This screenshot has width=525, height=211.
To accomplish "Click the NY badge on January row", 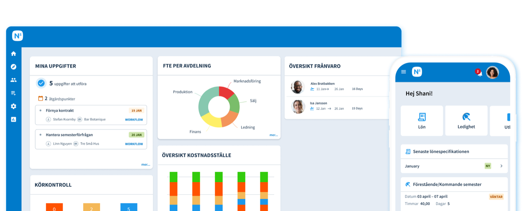I will (x=487, y=166).
